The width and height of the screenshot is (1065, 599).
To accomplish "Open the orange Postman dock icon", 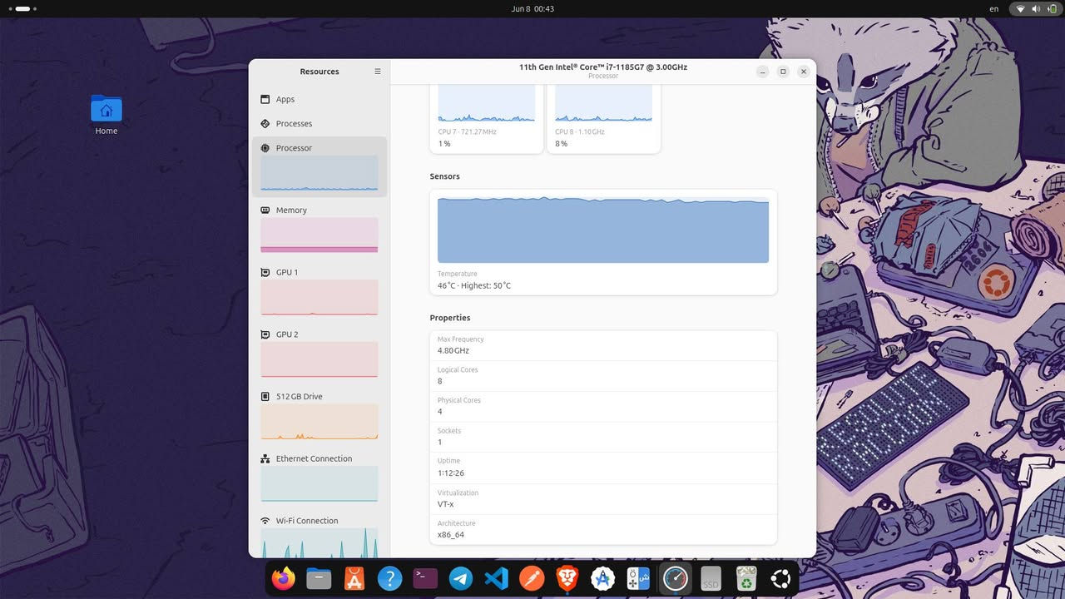I will (532, 578).
